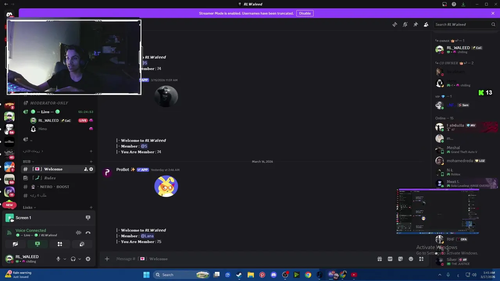Open the Rain warning weather widget
The width and height of the screenshot is (500, 281).
coord(19,274)
